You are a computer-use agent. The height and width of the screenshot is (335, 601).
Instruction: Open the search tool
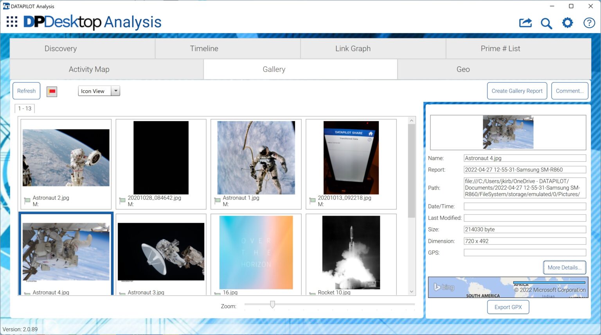547,23
